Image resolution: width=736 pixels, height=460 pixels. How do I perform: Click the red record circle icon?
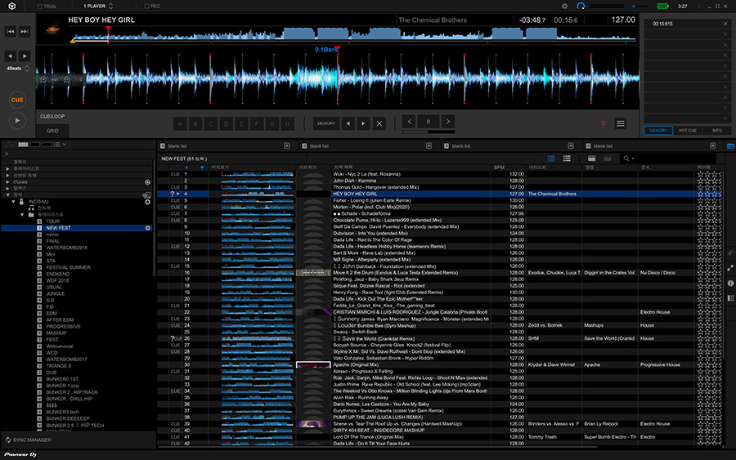pyautogui.click(x=604, y=124)
